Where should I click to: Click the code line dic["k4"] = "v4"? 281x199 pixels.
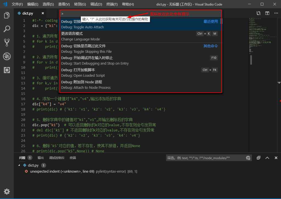[49, 104]
